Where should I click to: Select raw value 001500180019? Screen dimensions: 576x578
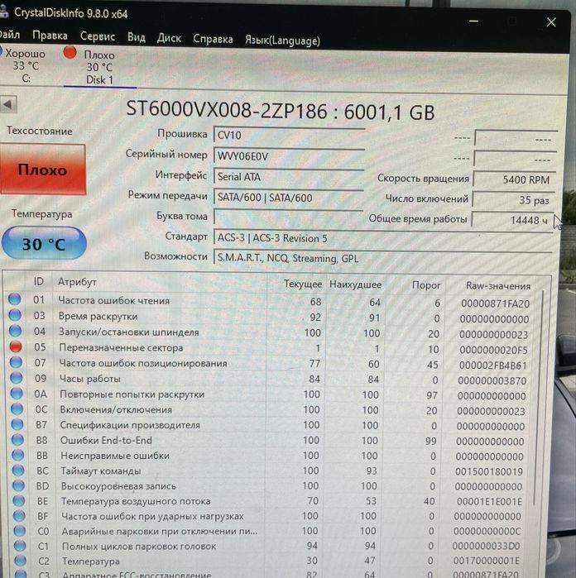pyautogui.click(x=489, y=471)
